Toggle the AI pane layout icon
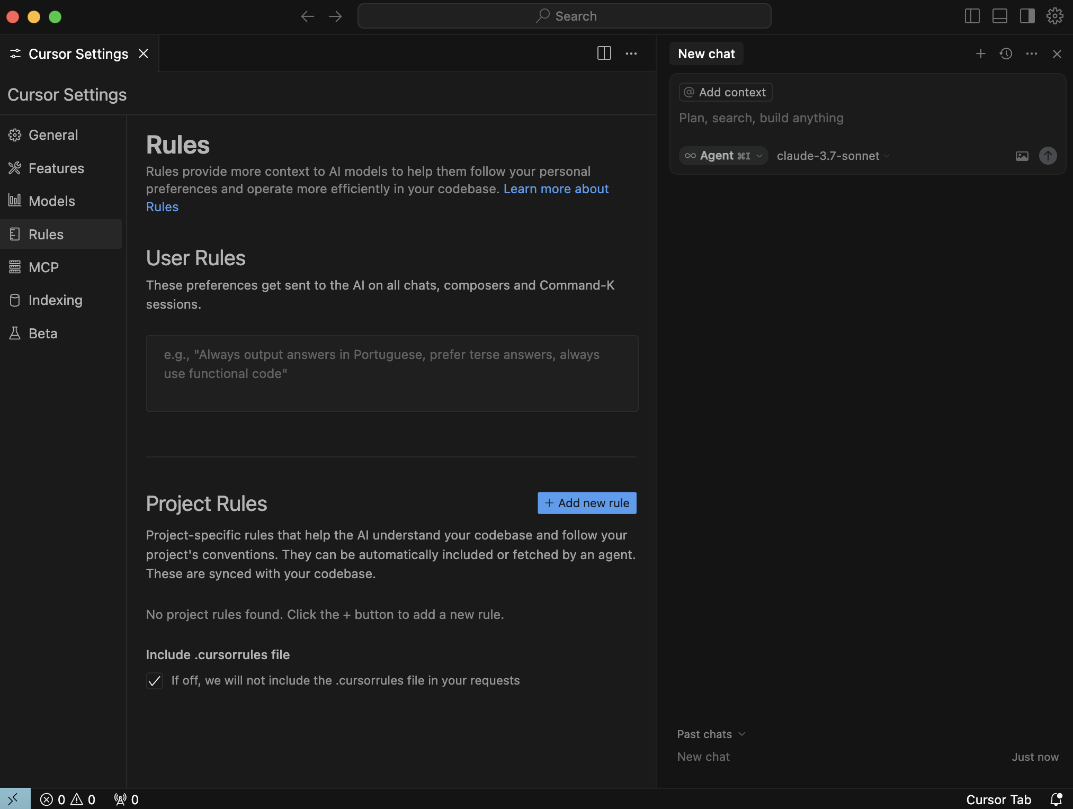The image size is (1073, 809). click(1027, 16)
